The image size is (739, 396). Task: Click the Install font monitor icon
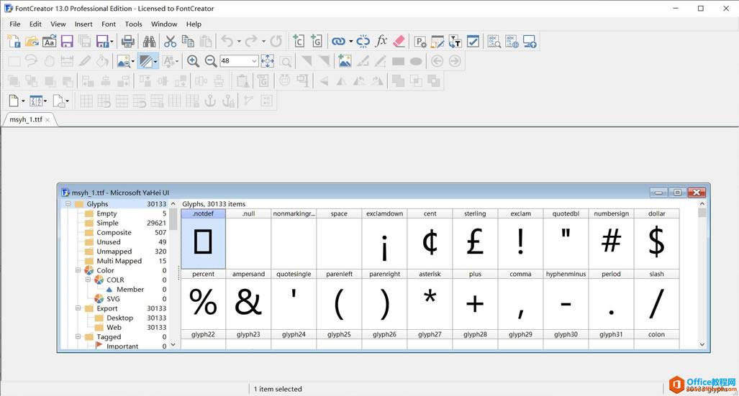530,42
